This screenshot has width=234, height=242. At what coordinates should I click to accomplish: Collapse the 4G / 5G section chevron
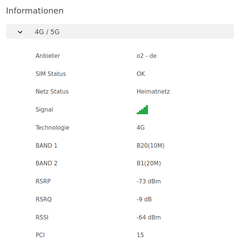[x=20, y=32]
